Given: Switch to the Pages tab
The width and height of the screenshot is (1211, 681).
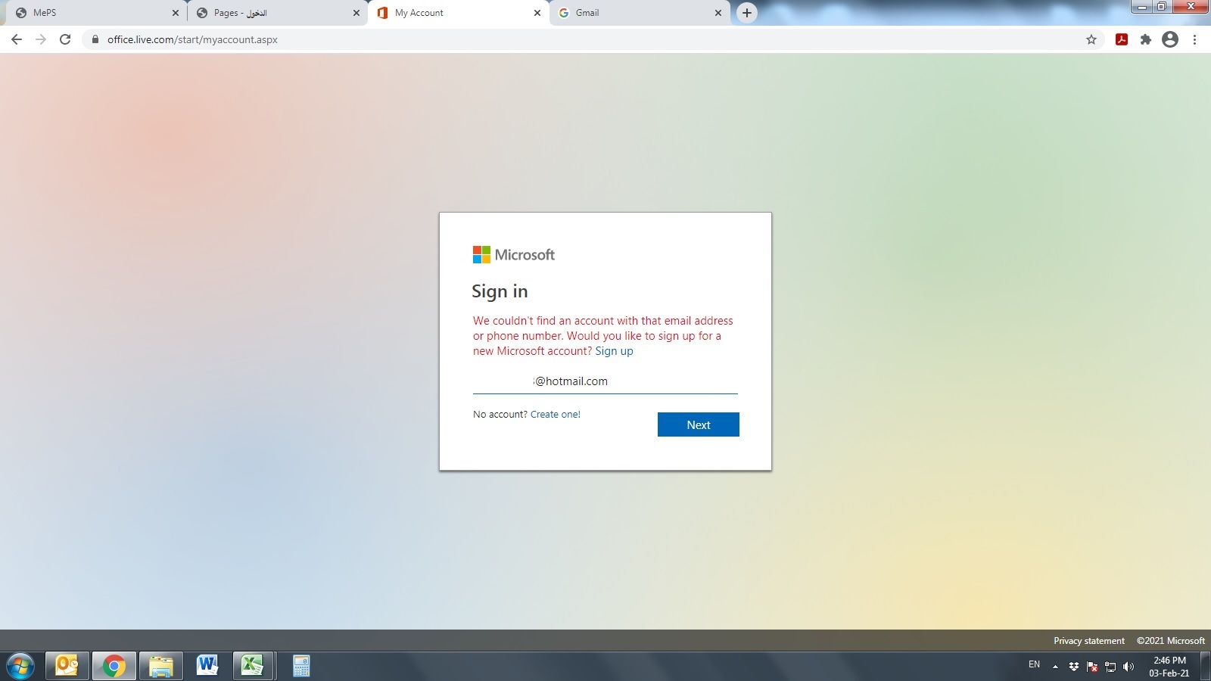Looking at the screenshot, I should click(x=276, y=13).
